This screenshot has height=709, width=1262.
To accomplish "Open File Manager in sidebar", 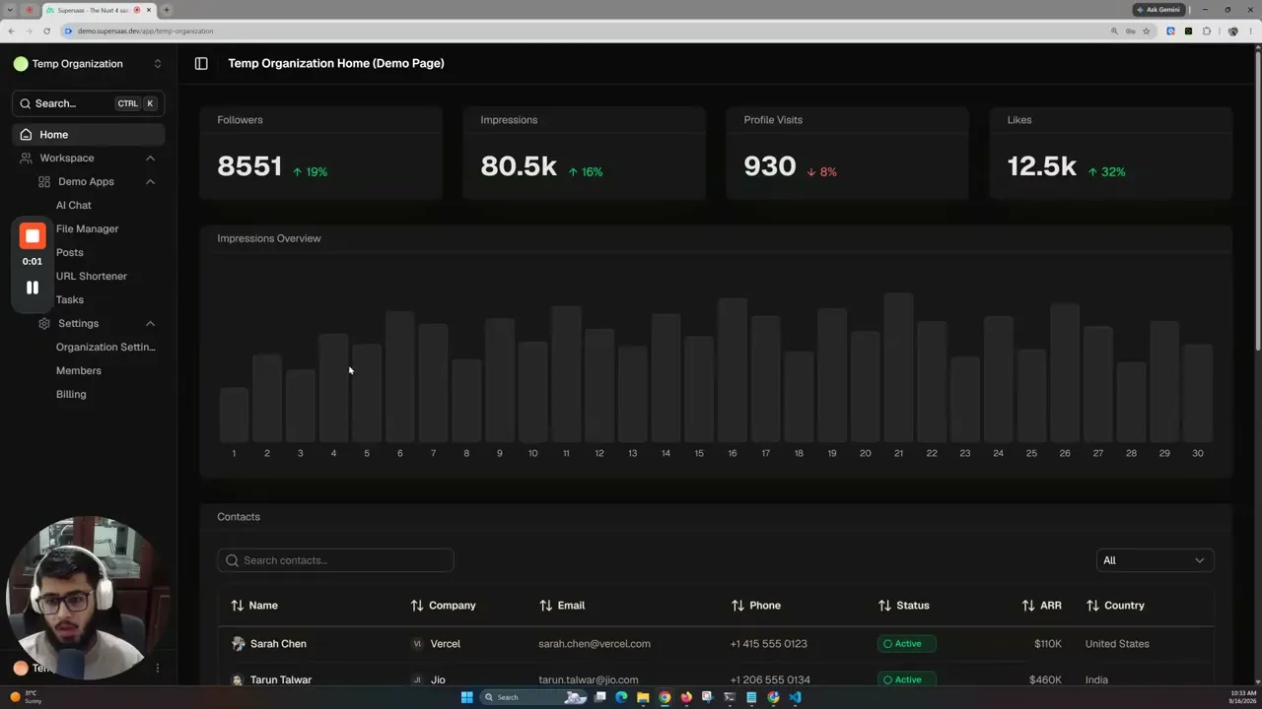I will pyautogui.click(x=87, y=229).
